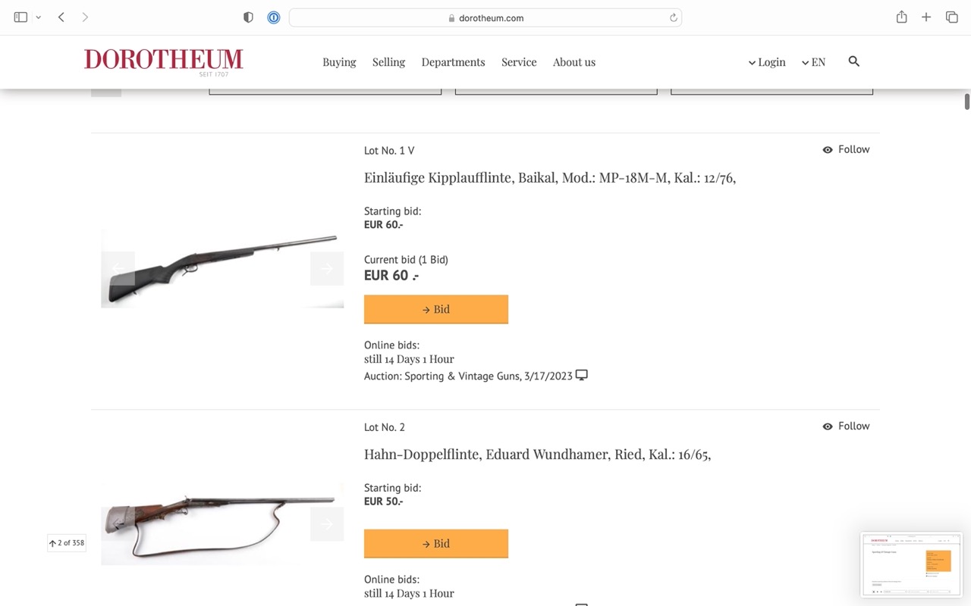The height and width of the screenshot is (606, 971).
Task: Open the Buying menu
Action: 339,62
